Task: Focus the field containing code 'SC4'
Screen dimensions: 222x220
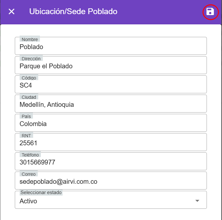Action: point(111,85)
